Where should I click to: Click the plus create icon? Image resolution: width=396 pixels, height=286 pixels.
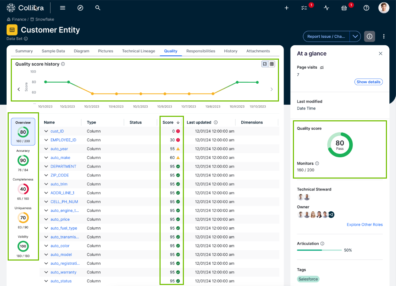(287, 8)
